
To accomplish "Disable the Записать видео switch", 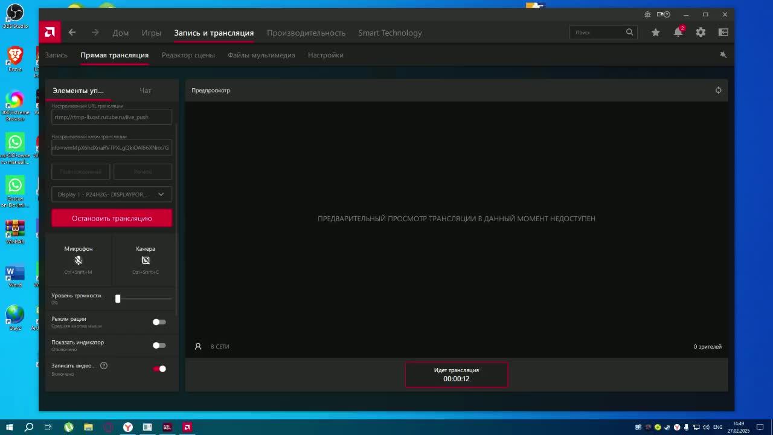I will pos(159,369).
